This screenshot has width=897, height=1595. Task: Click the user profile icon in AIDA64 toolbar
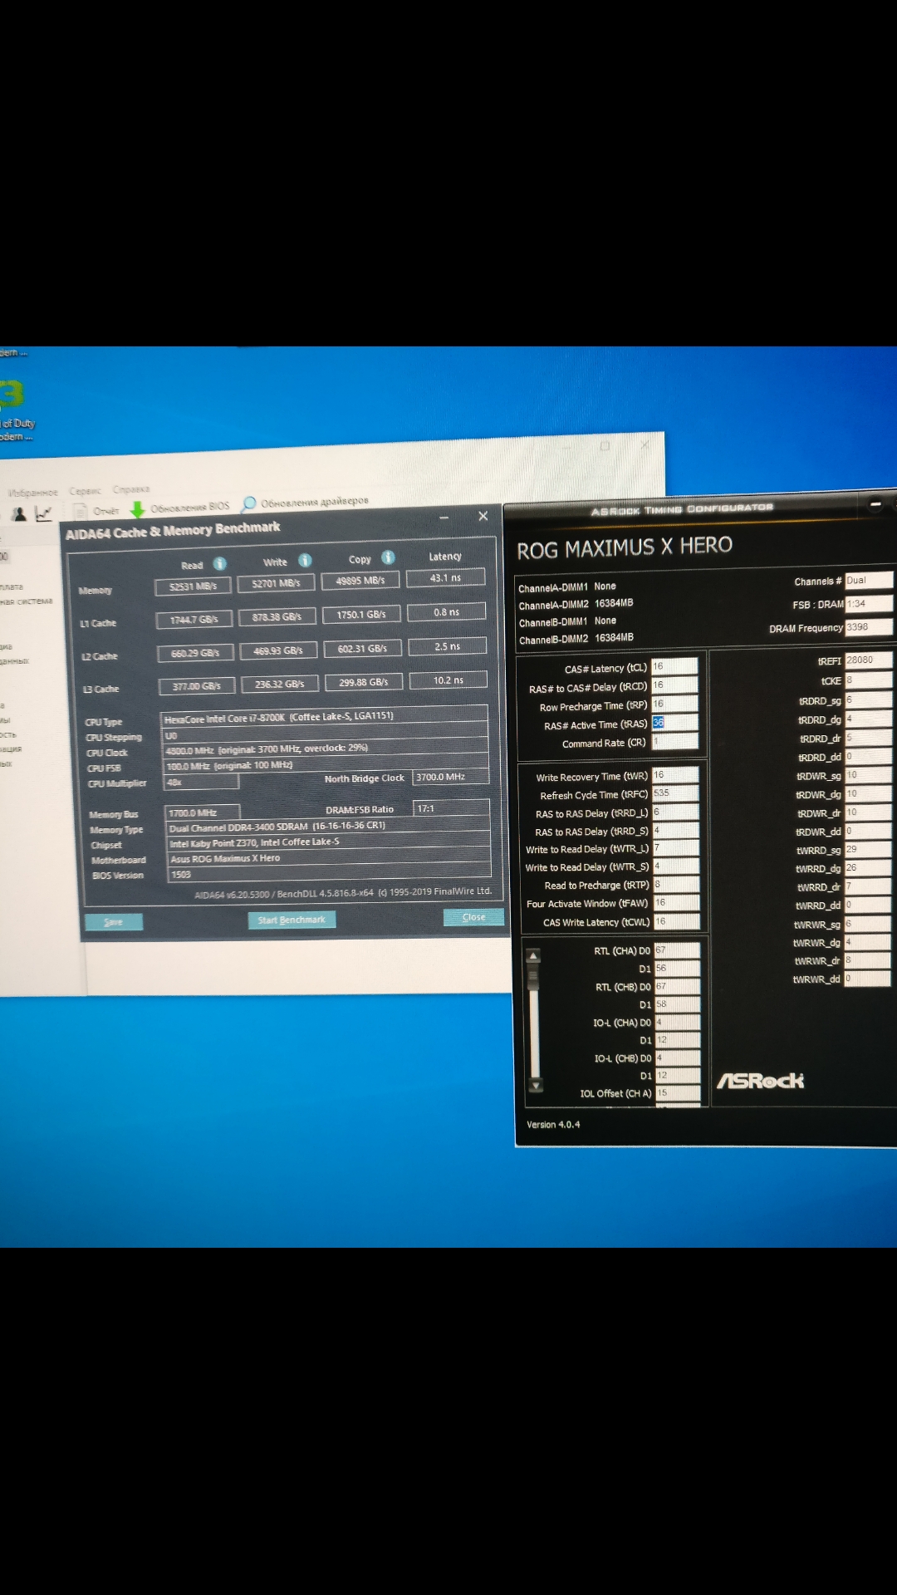click(x=19, y=514)
